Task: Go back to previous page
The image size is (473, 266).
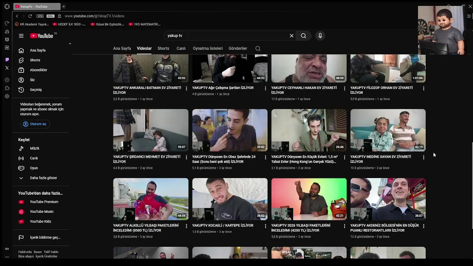Action: pyautogui.click(x=17, y=16)
